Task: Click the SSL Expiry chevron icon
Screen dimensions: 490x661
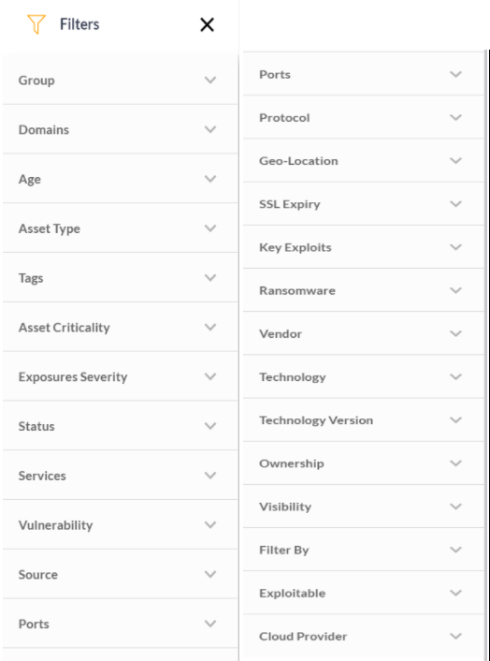Action: pos(456,203)
